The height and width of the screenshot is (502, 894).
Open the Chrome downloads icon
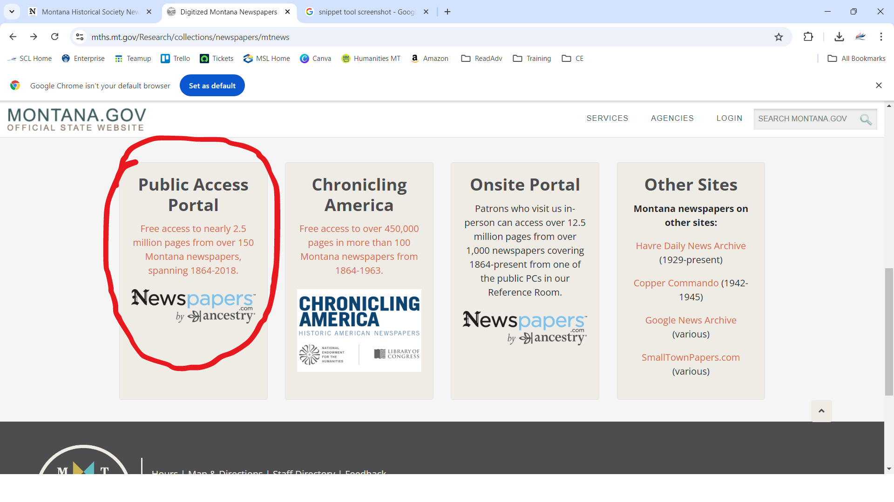(839, 37)
